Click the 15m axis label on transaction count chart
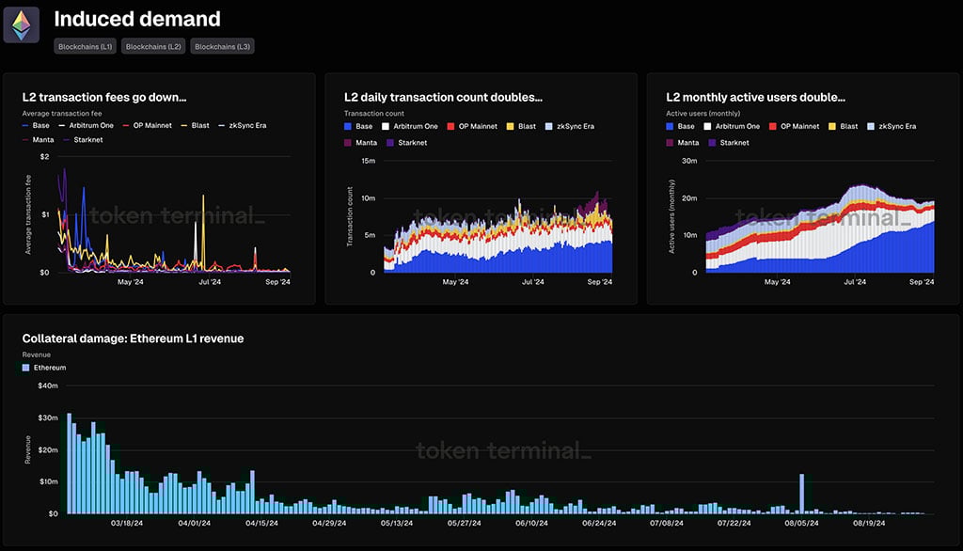Image resolution: width=963 pixels, height=551 pixels. [x=368, y=161]
